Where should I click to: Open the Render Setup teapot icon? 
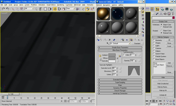point(162,9)
